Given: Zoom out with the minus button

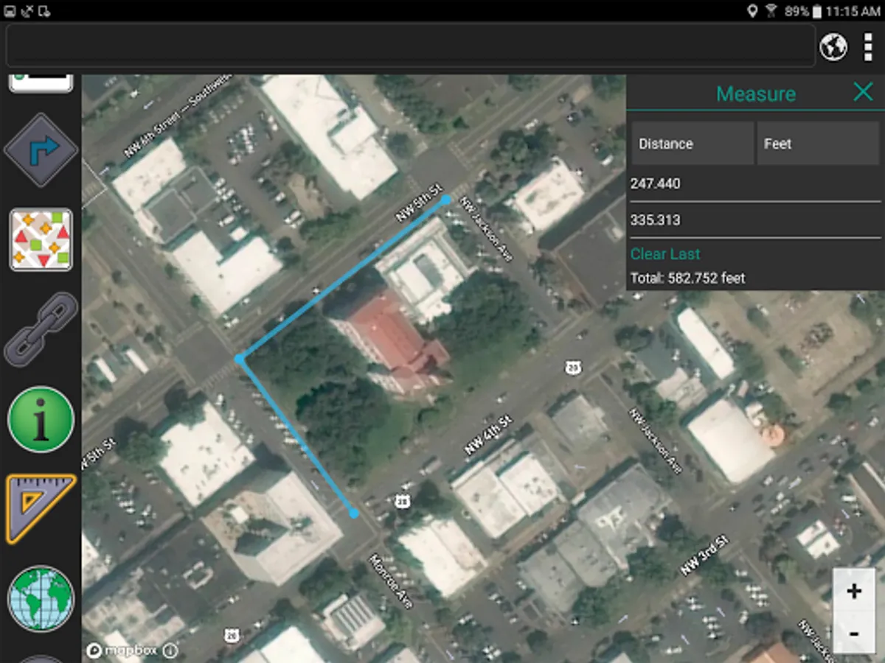Looking at the screenshot, I should coord(854,633).
